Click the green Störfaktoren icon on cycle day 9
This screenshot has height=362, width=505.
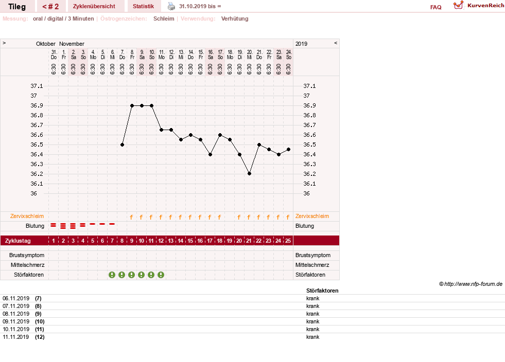pos(131,275)
